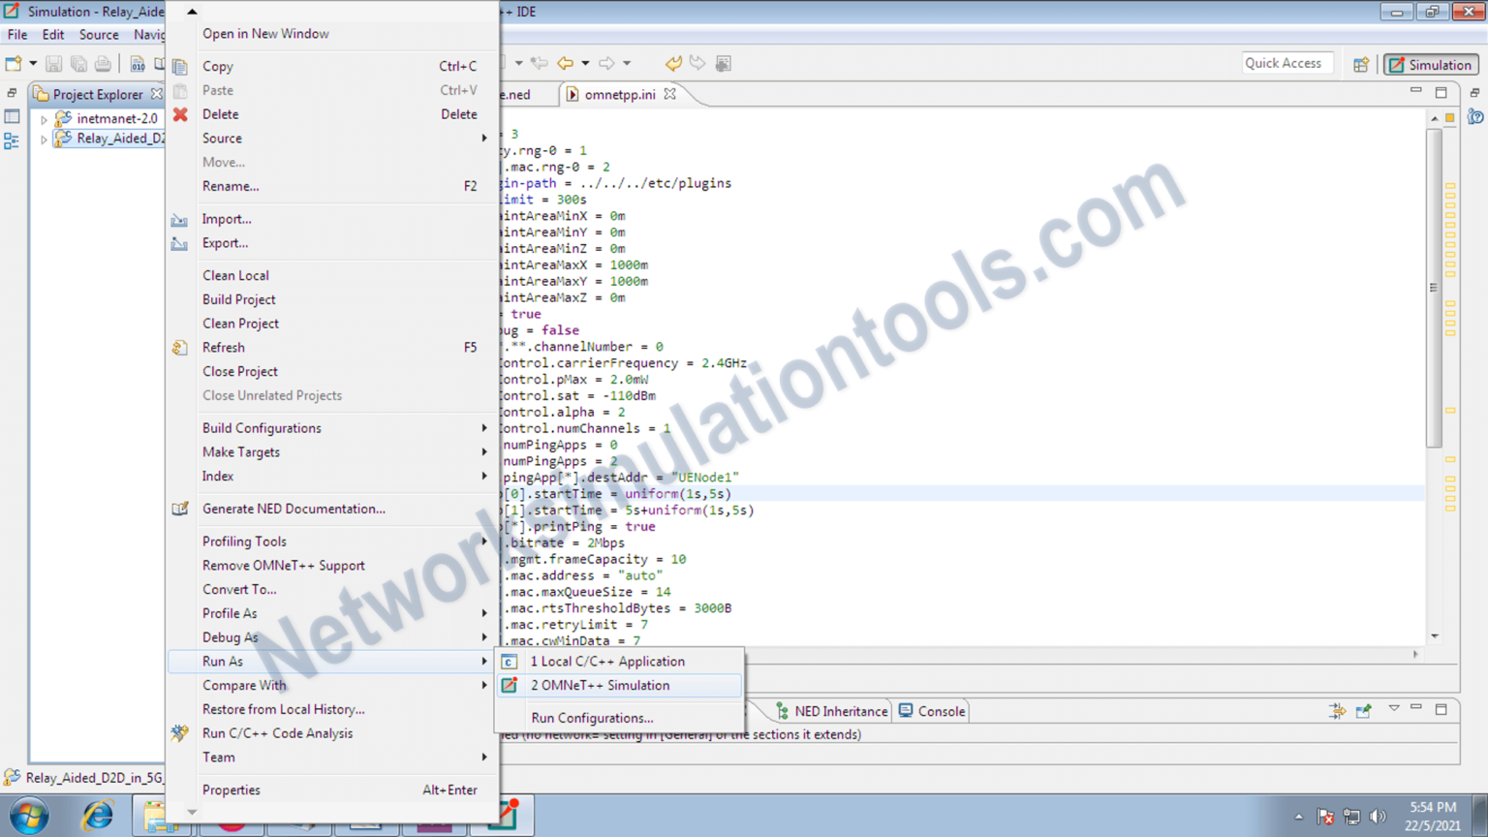Viewport: 1488px width, 837px height.
Task: Expand the Build Configurations submenu
Action: coord(483,427)
